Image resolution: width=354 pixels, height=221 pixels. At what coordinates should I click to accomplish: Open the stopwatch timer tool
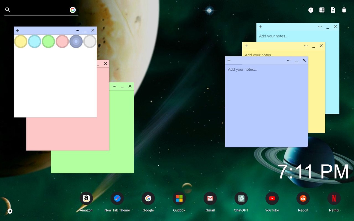(x=311, y=10)
